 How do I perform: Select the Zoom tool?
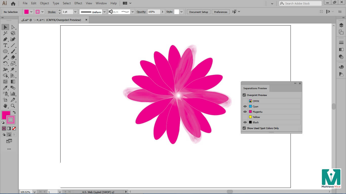pyautogui.click(x=13, y=106)
